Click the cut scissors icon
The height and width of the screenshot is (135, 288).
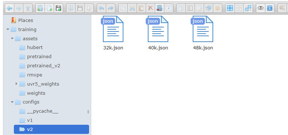(x=132, y=8)
